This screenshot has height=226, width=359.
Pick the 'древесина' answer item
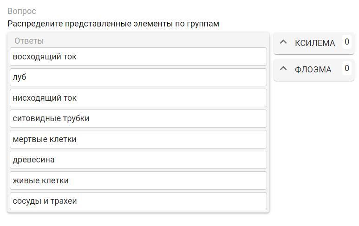(33, 160)
